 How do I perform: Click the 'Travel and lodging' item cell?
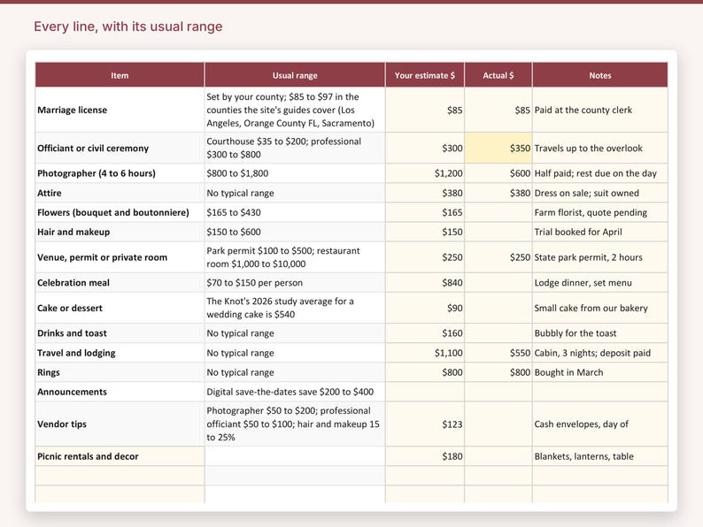tap(120, 353)
